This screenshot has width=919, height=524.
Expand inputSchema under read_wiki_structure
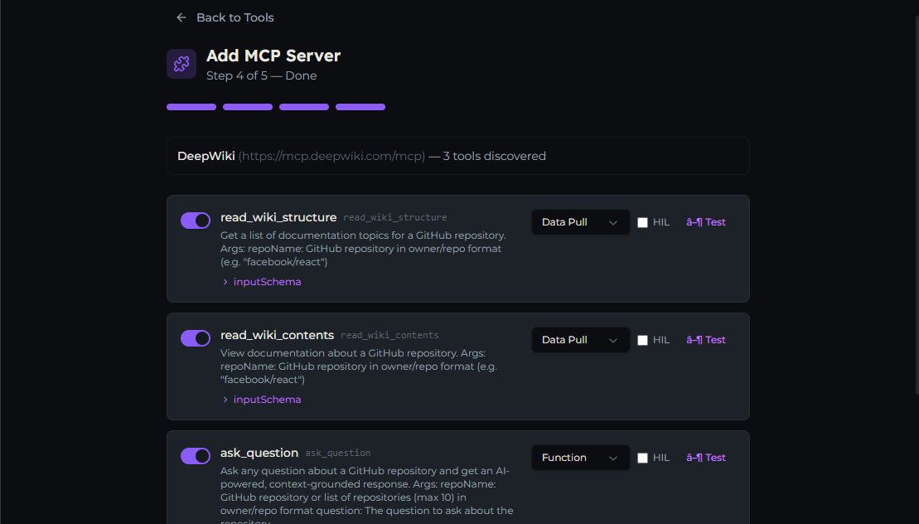pos(261,282)
